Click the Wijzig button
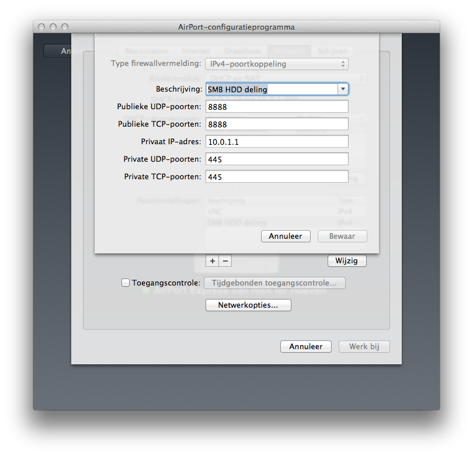473x456 pixels. point(347,261)
